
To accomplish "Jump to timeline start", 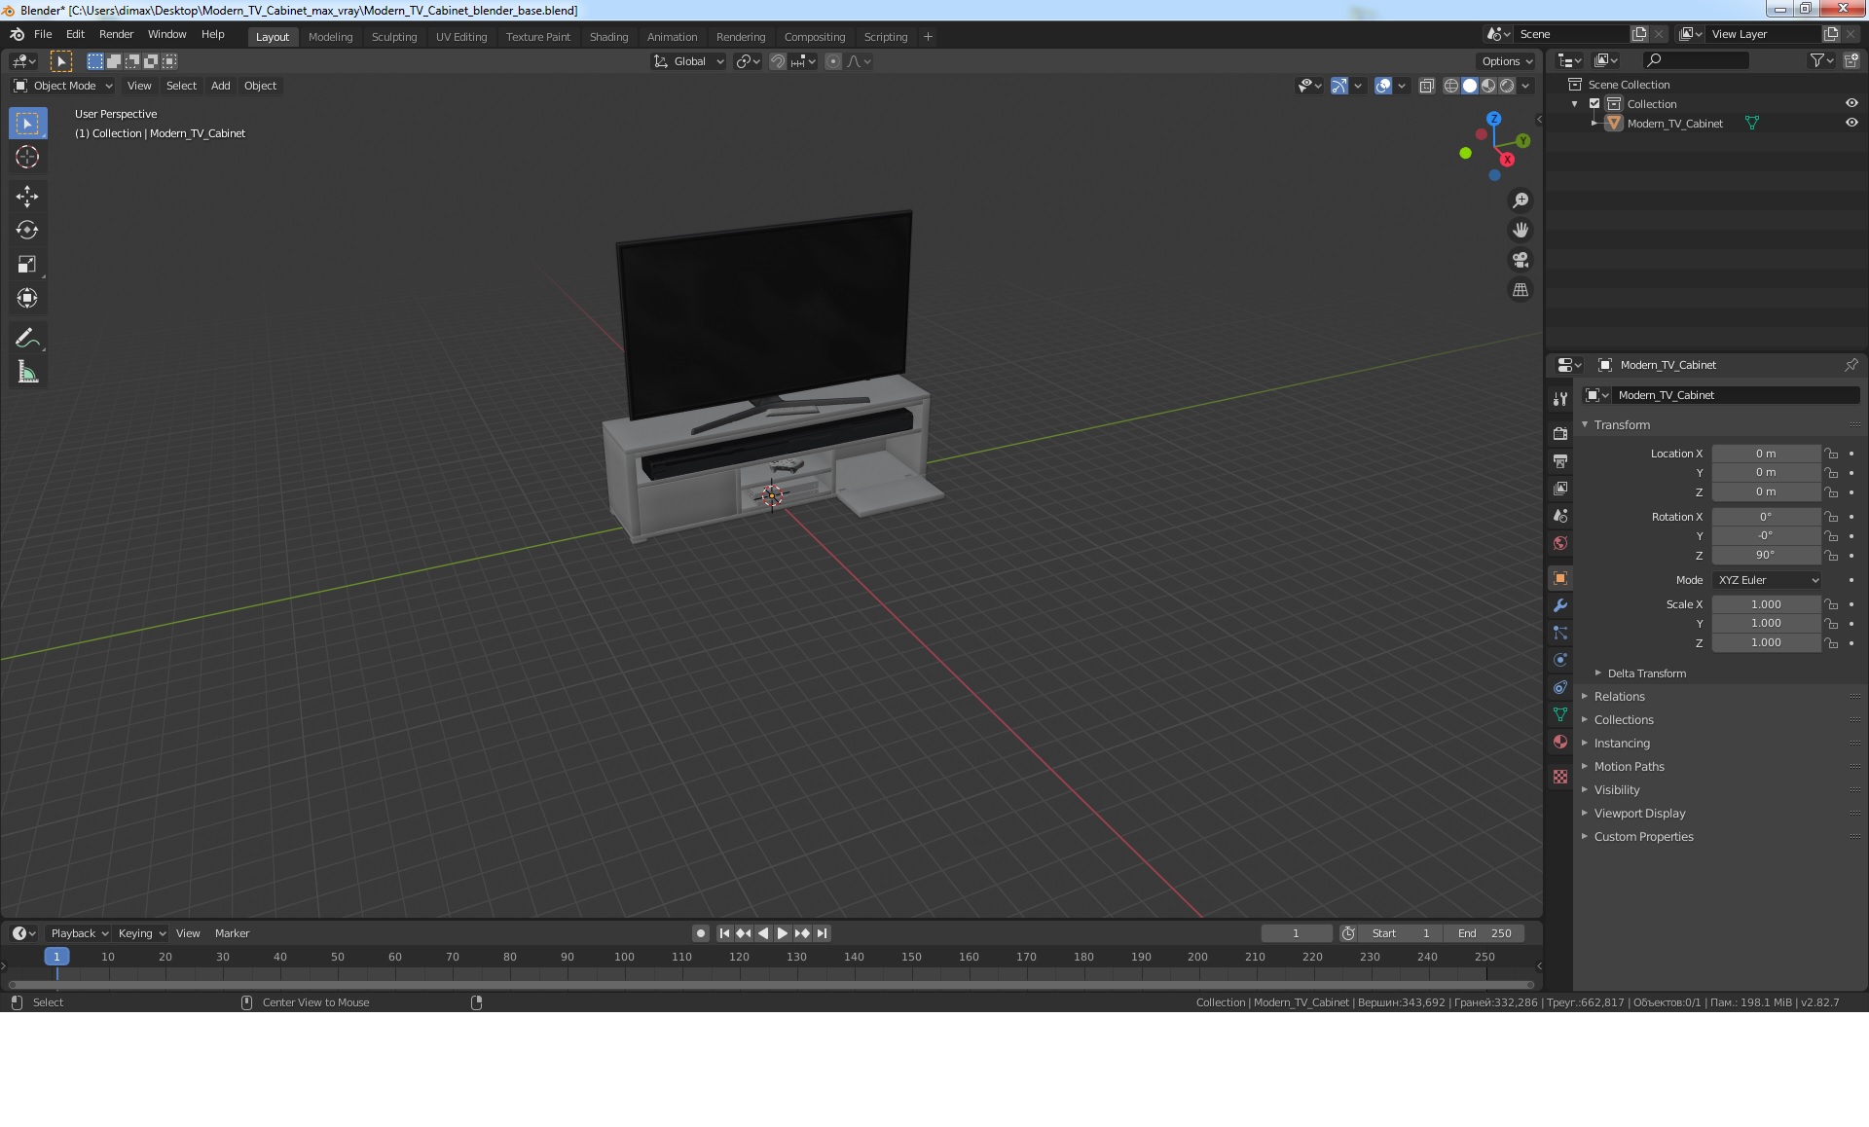I will (724, 933).
